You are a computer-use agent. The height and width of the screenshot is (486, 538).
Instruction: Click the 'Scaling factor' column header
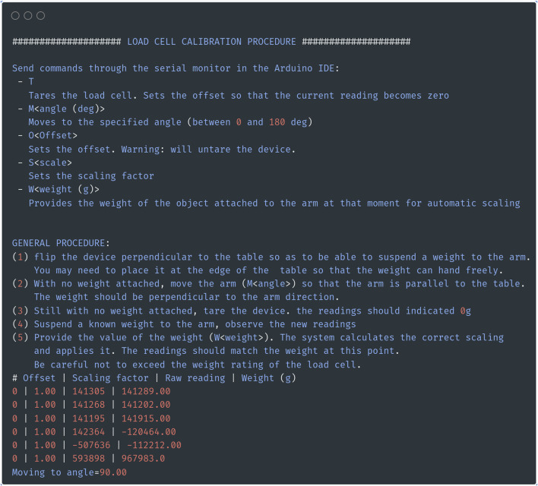[110, 378]
